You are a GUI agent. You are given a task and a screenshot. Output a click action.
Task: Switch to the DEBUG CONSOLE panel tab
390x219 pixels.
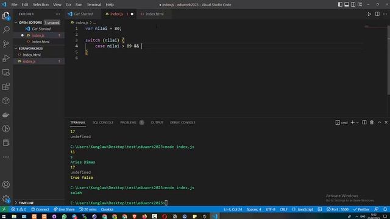click(183, 122)
